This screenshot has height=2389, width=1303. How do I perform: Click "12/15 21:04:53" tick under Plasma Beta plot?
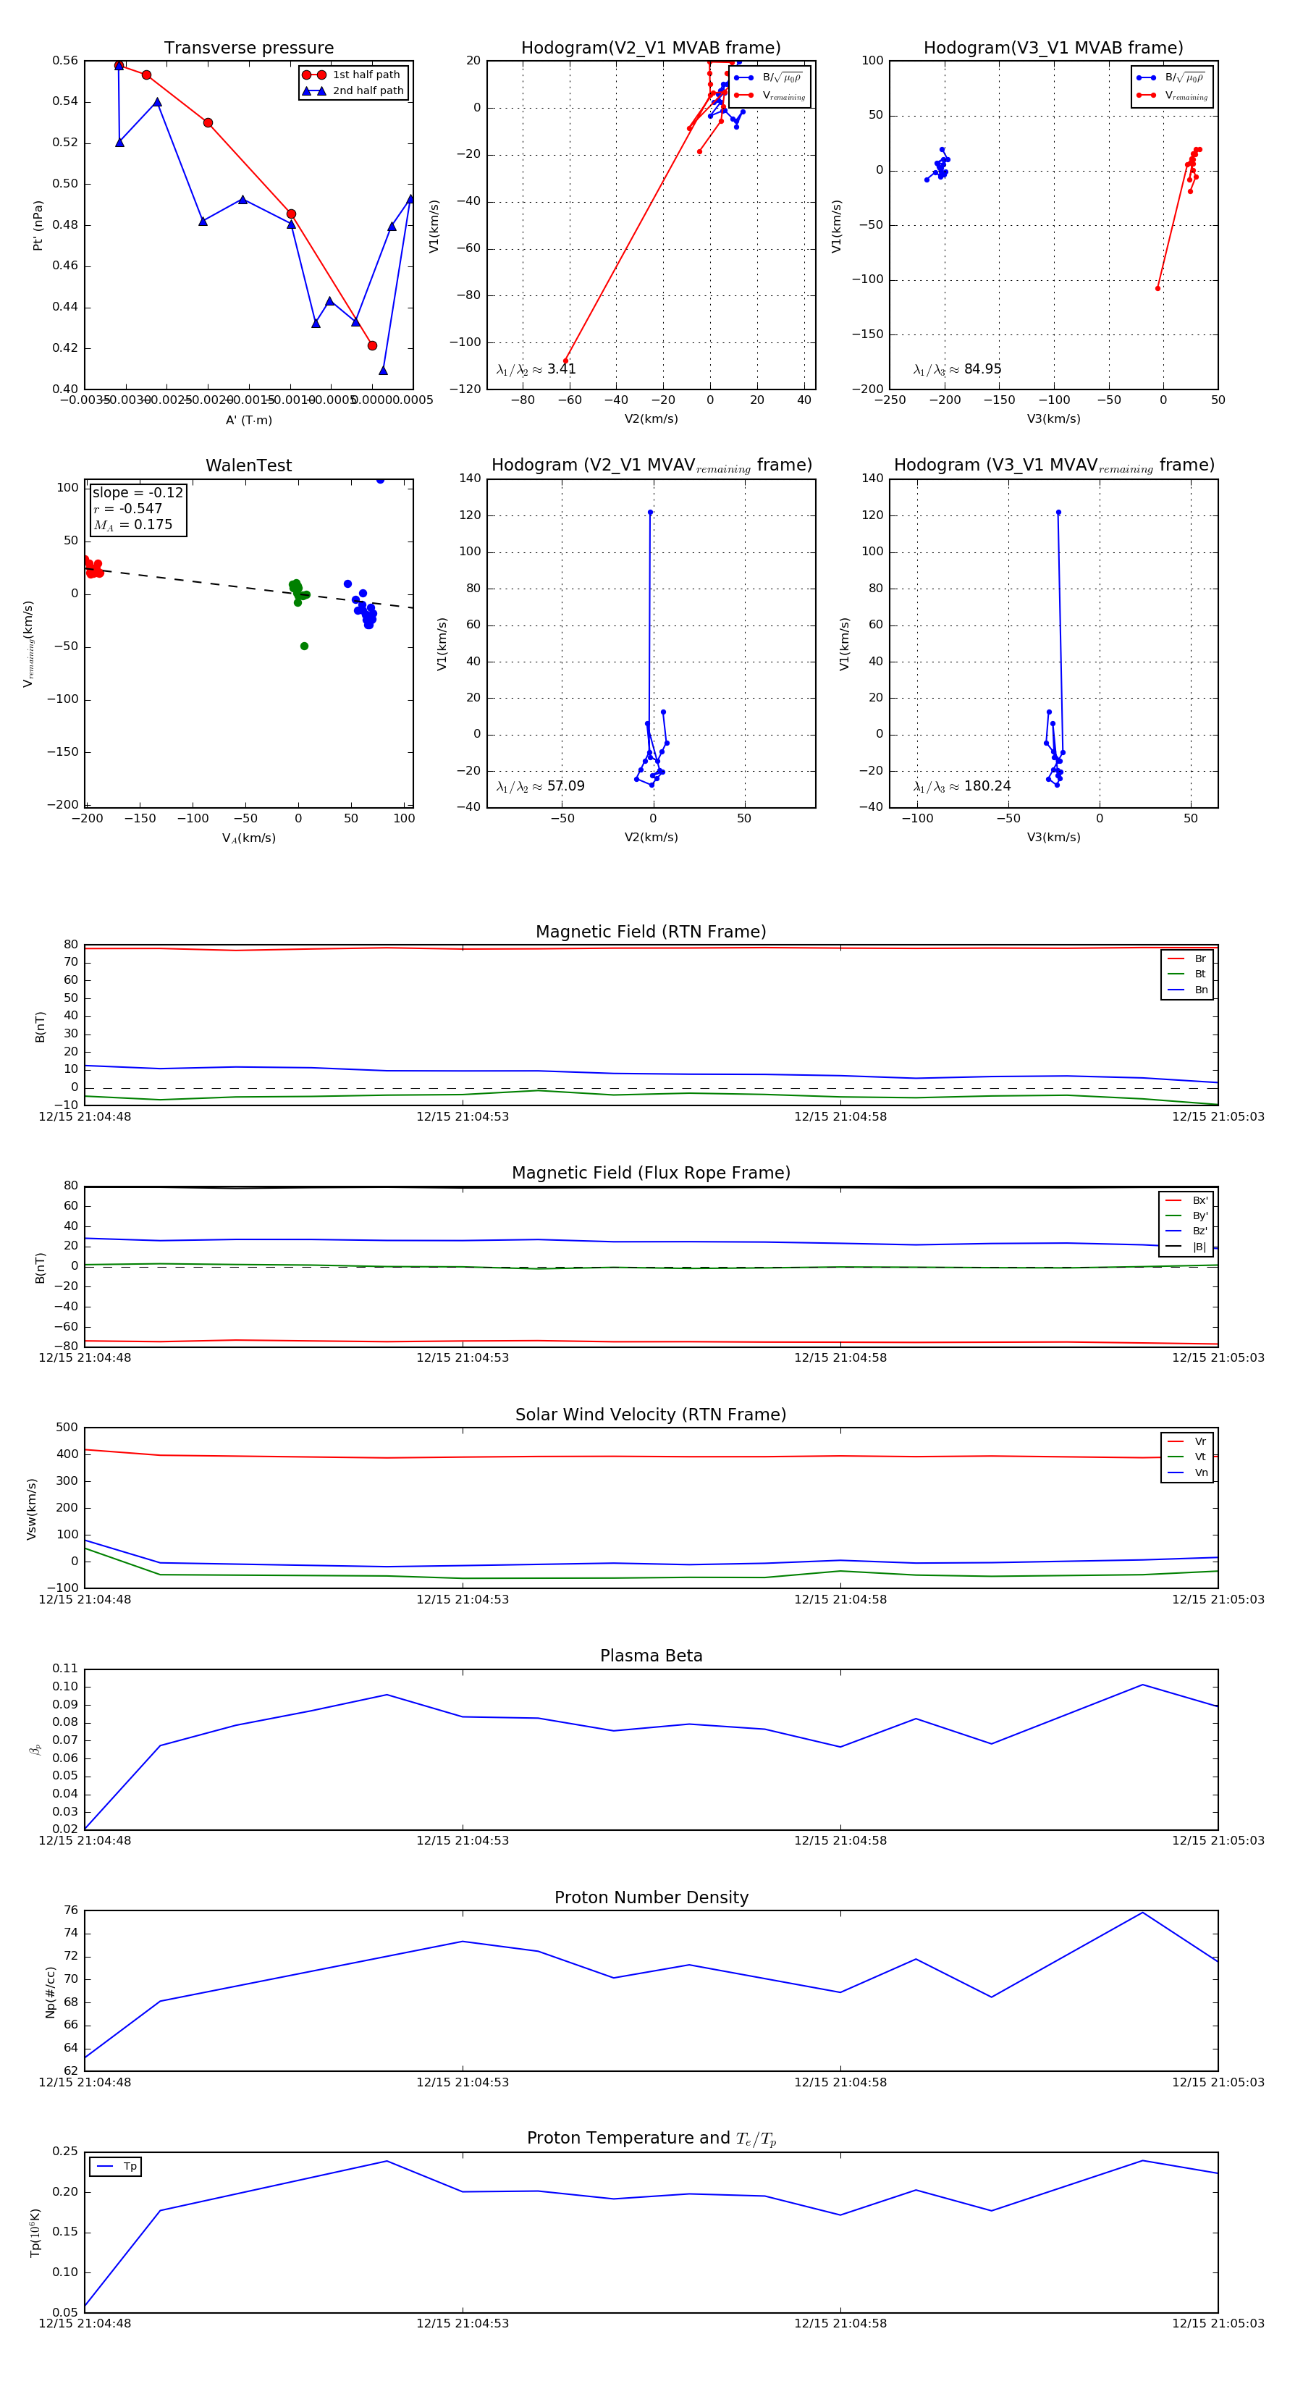(462, 1840)
